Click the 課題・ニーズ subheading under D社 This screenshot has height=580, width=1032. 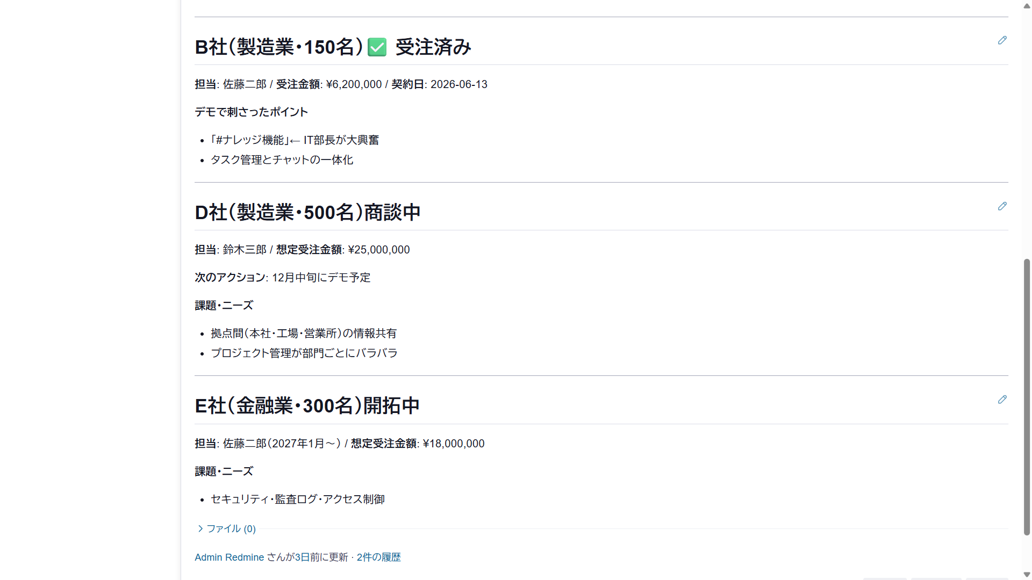(x=224, y=306)
